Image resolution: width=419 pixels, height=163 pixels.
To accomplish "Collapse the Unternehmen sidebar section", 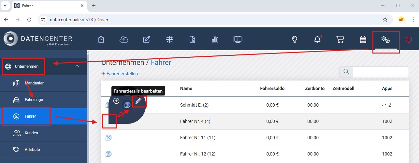I will coord(77,66).
